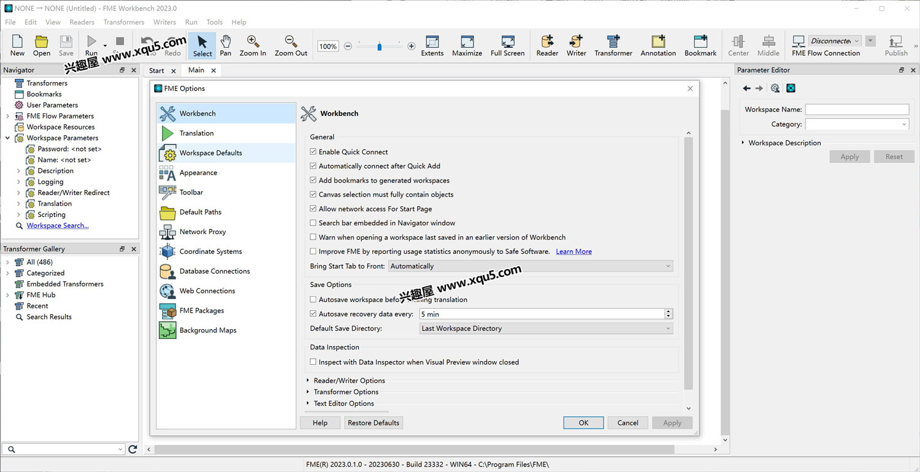Expand Description under Workspace Parameters

point(18,171)
